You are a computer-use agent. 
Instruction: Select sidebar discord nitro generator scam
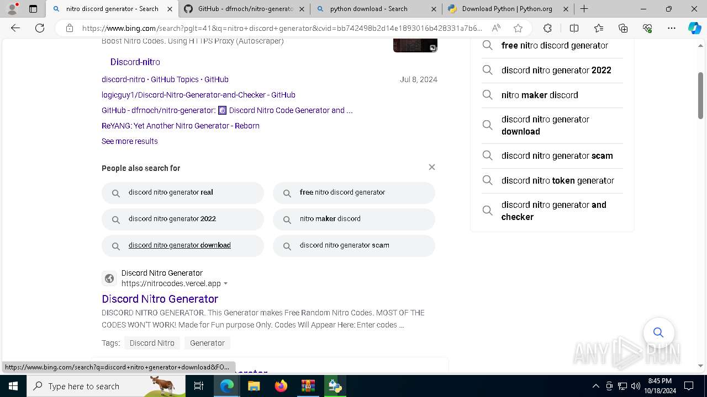click(552, 155)
